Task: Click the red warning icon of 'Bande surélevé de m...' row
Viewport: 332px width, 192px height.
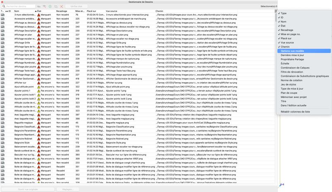Action: [39, 151]
